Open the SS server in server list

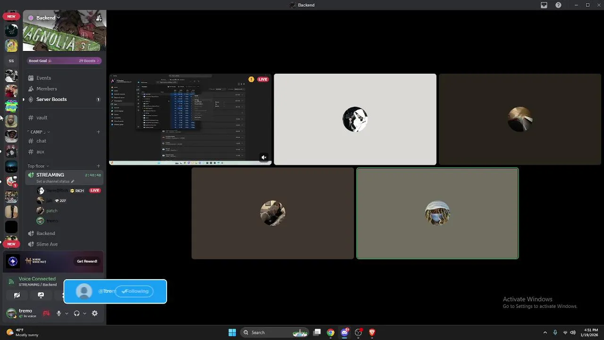(11, 61)
